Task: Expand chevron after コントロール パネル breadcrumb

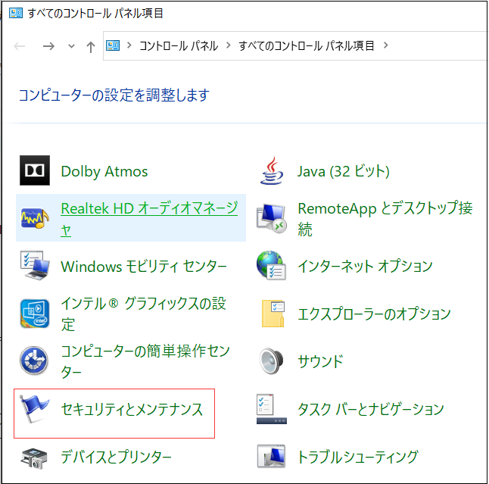Action: [x=229, y=45]
